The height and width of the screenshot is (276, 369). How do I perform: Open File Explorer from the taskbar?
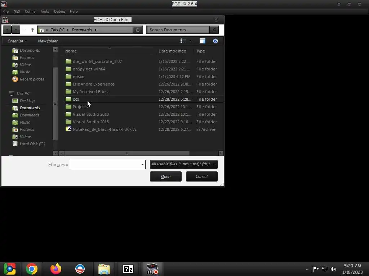pyautogui.click(x=104, y=269)
